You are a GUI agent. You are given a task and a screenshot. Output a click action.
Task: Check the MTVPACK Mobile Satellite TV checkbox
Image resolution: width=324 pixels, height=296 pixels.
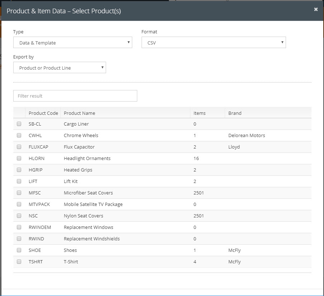19,204
